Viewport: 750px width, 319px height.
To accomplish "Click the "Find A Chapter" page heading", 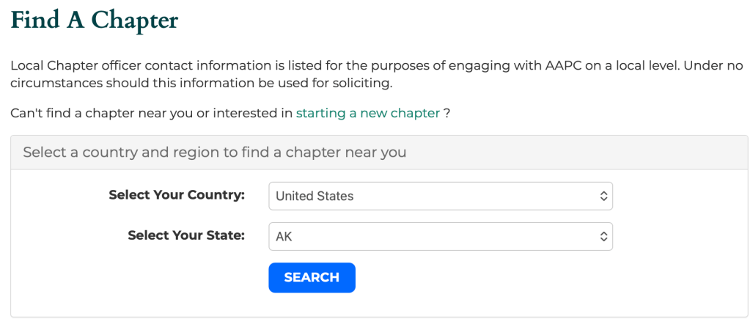I will point(95,20).
